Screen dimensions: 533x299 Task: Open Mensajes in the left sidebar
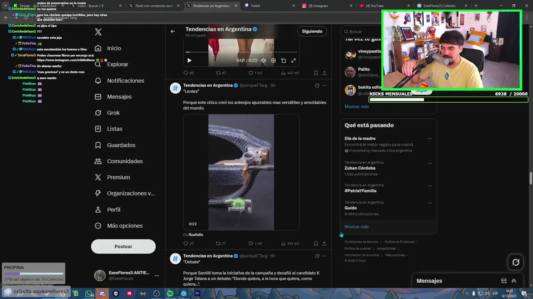click(113, 97)
